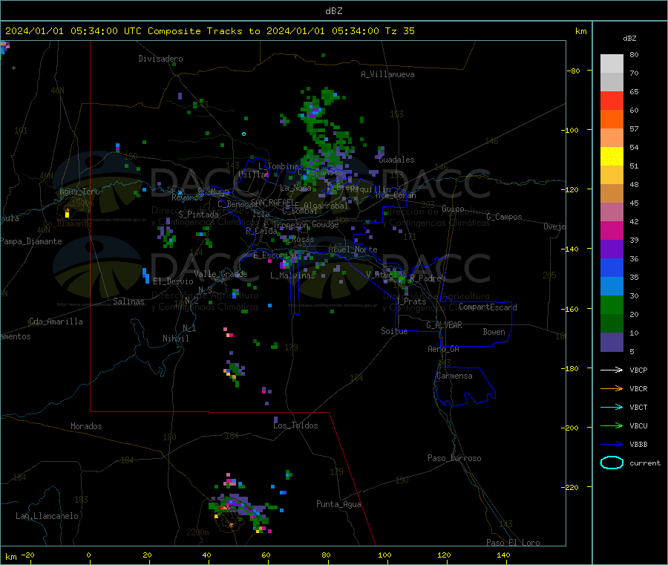Click the Paso_El_Loro place label

pos(513,543)
